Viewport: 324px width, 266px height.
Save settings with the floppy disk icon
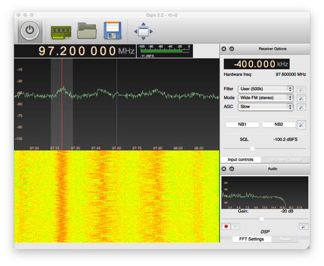pos(113,30)
